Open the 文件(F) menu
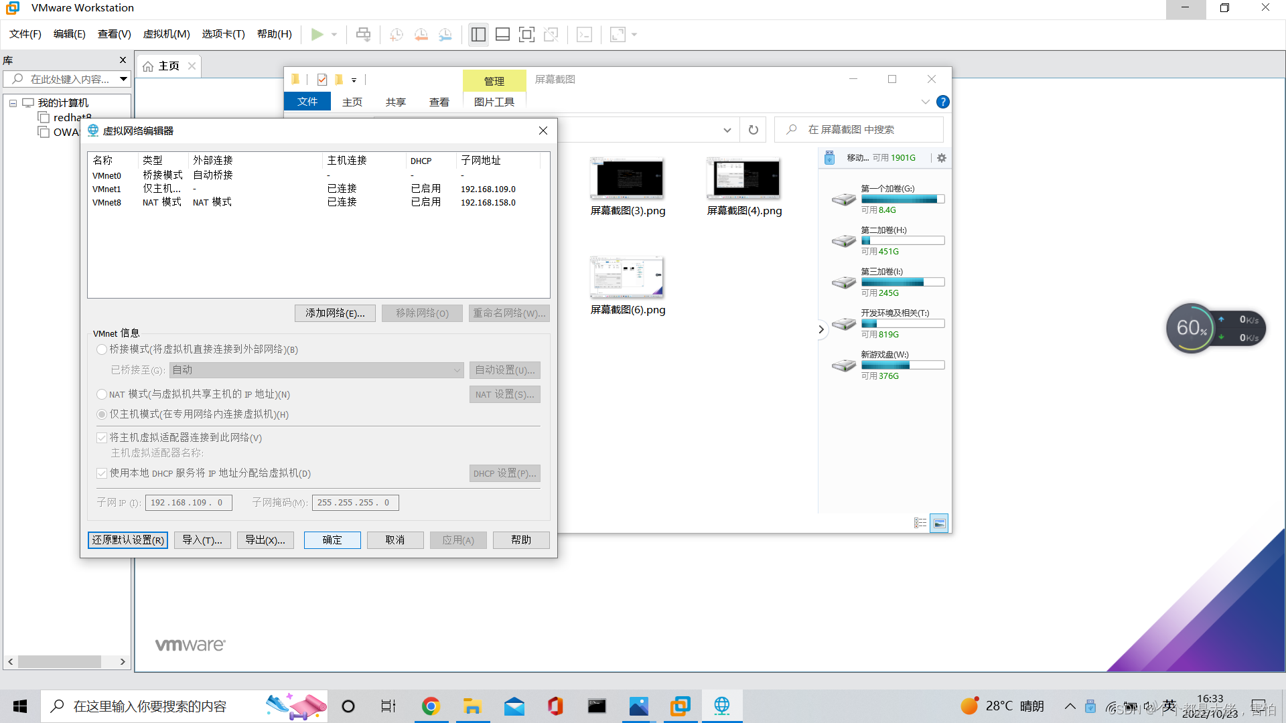1286x723 pixels. point(25,34)
